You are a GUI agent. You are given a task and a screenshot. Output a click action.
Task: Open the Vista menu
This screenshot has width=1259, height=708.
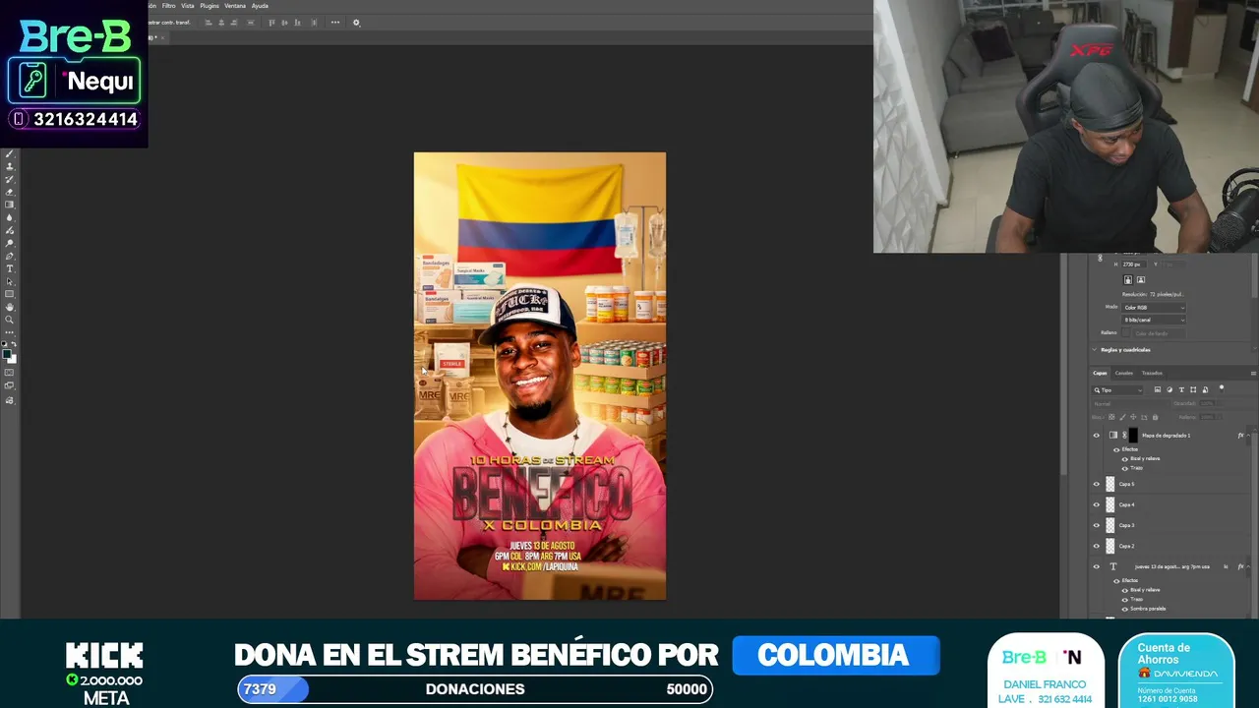(x=187, y=6)
